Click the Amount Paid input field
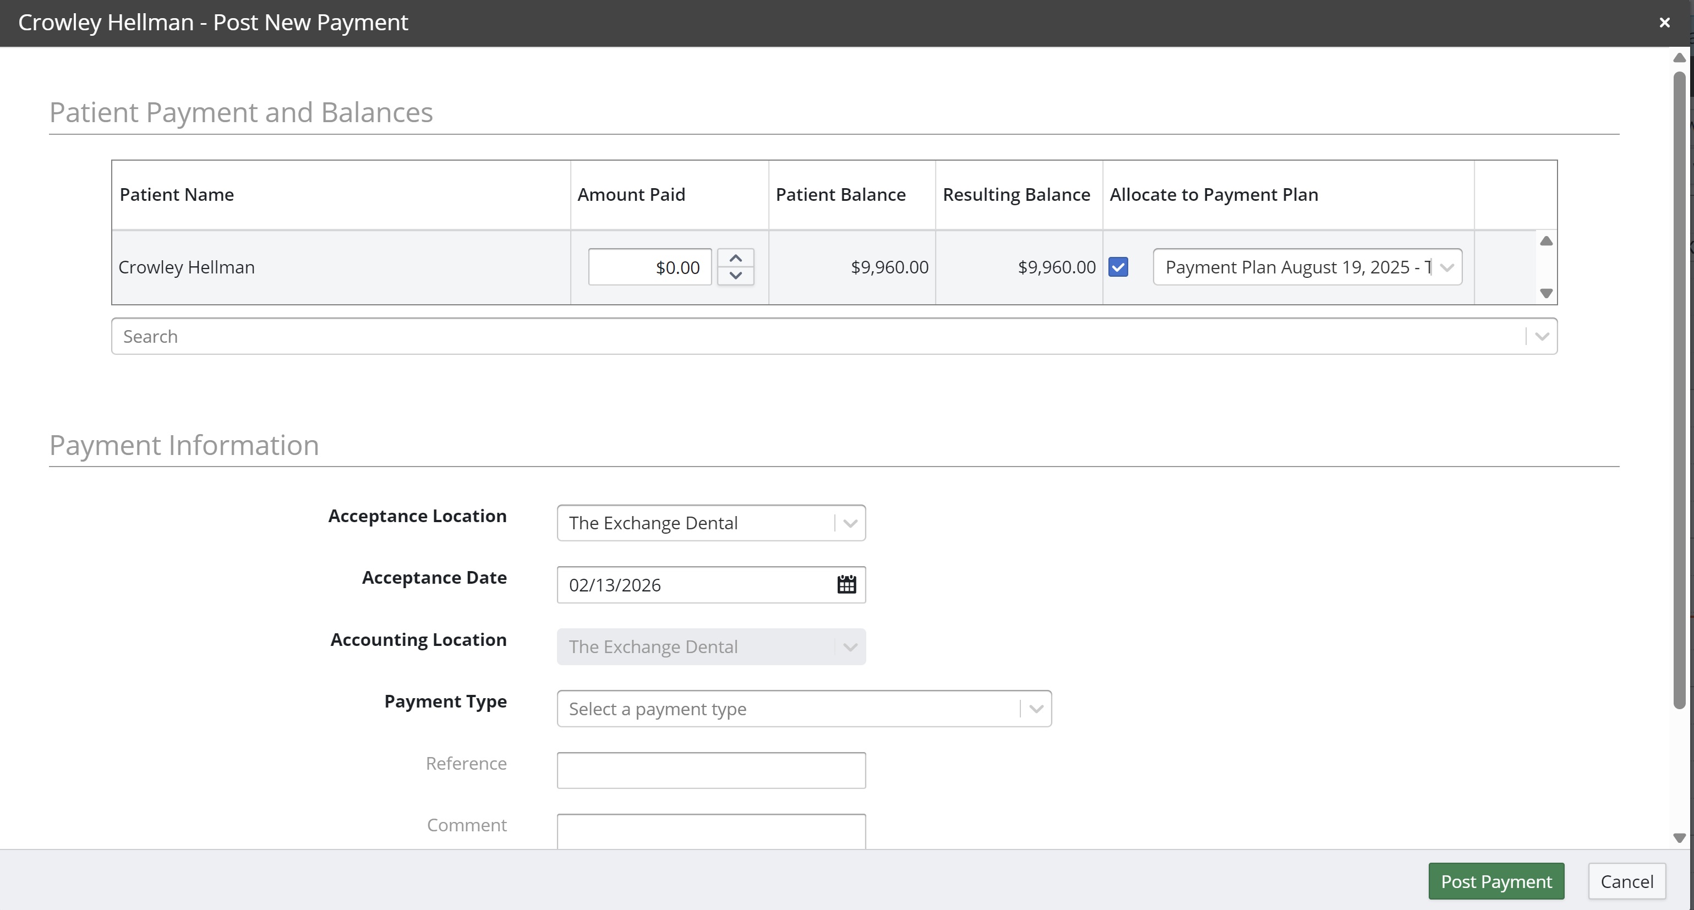This screenshot has height=910, width=1694. click(649, 267)
